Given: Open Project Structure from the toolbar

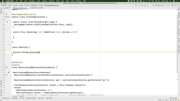Looking at the screenshot, I should (172, 5).
